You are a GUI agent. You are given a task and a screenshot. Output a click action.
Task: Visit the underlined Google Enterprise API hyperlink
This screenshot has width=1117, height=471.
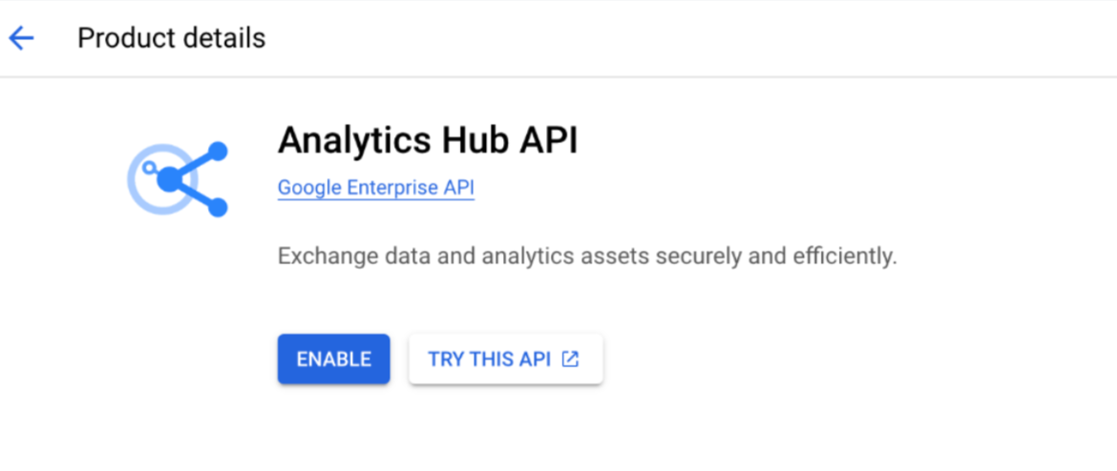376,188
